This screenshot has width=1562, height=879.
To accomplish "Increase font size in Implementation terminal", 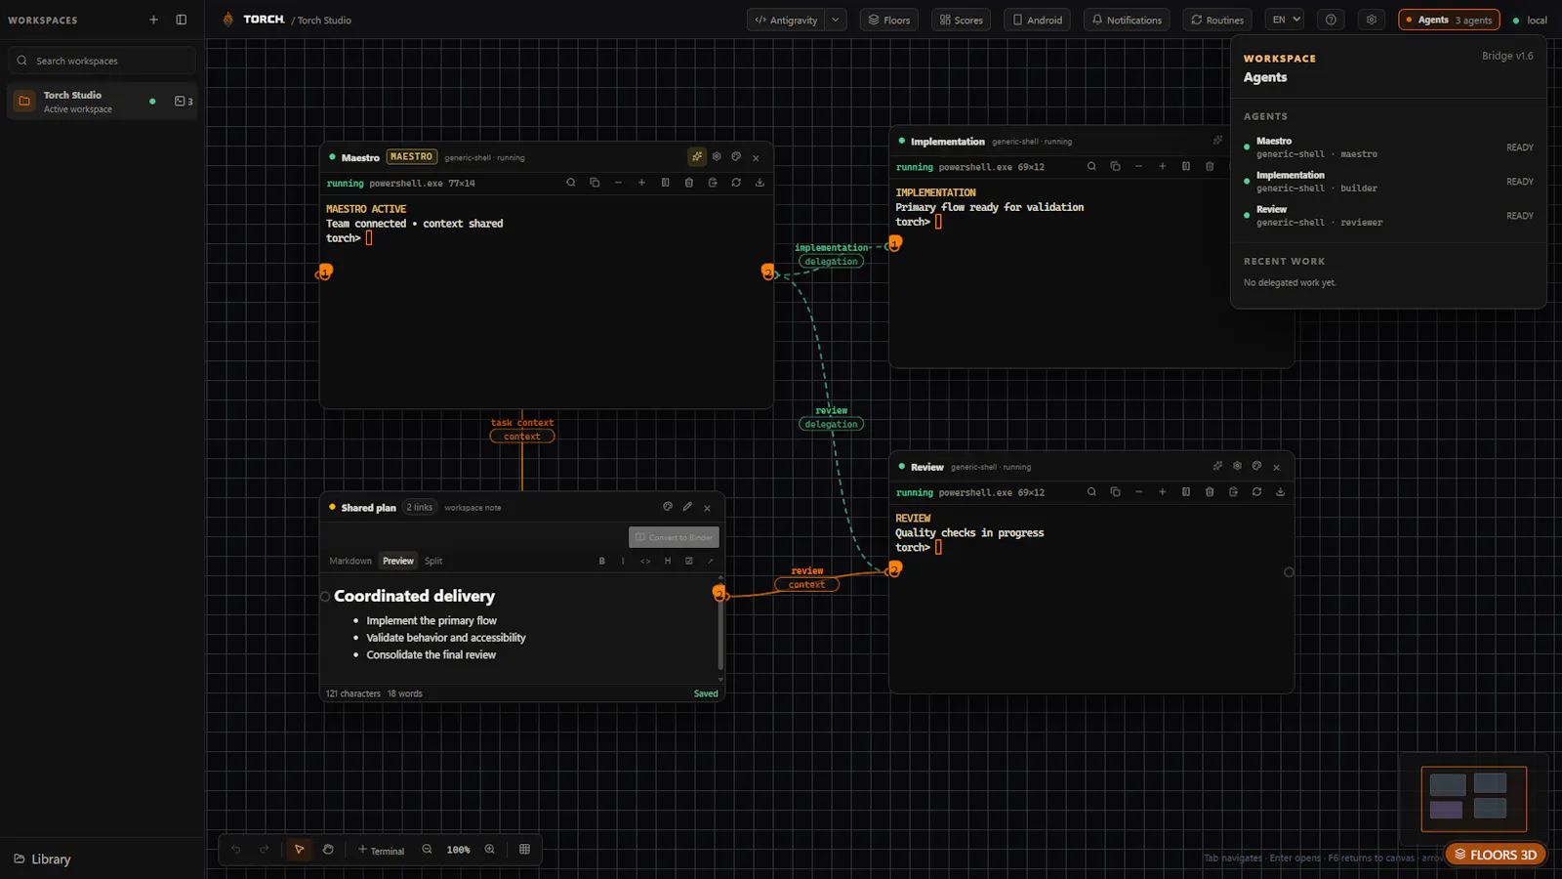I will (x=1163, y=167).
